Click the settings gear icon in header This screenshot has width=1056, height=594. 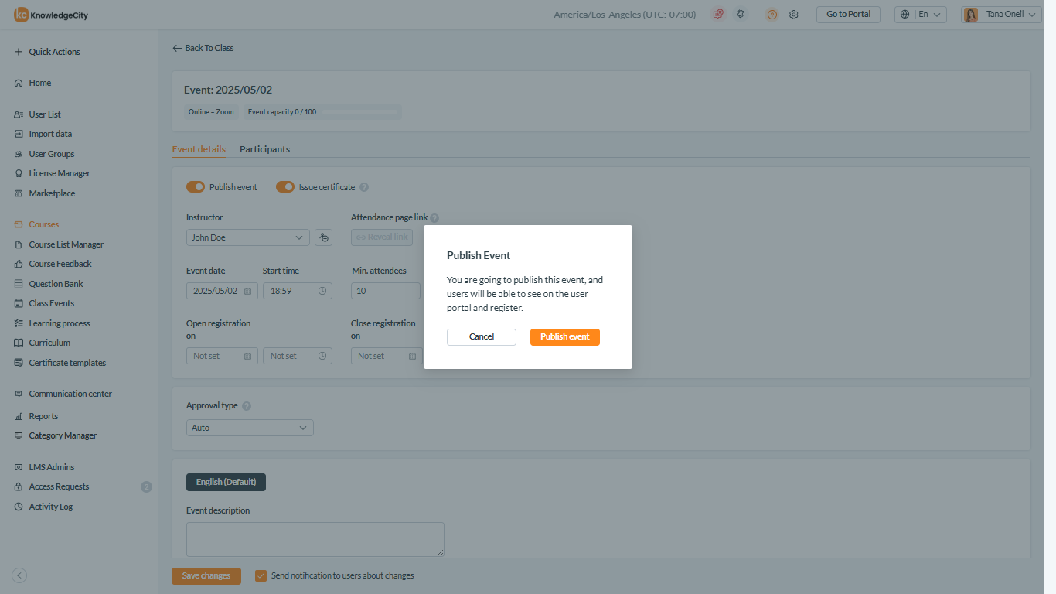point(793,15)
